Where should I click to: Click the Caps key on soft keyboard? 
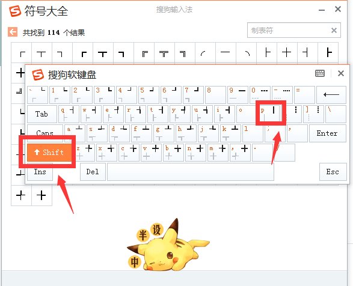pyautogui.click(x=45, y=133)
